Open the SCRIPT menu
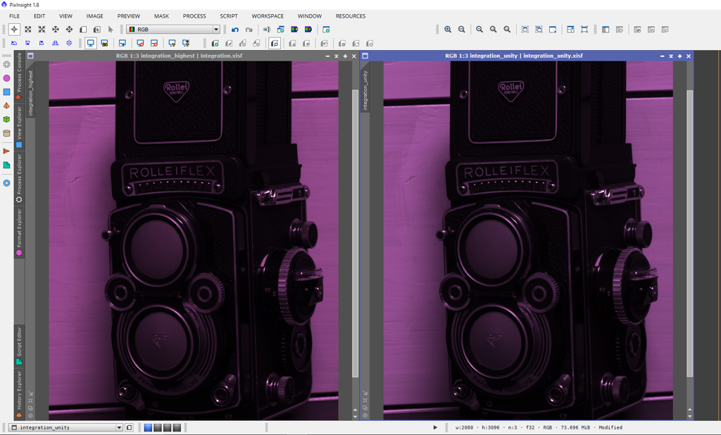 coord(229,16)
